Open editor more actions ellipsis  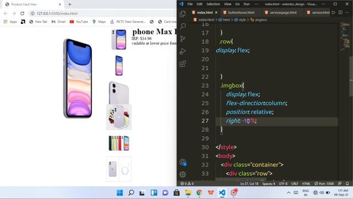347,12
